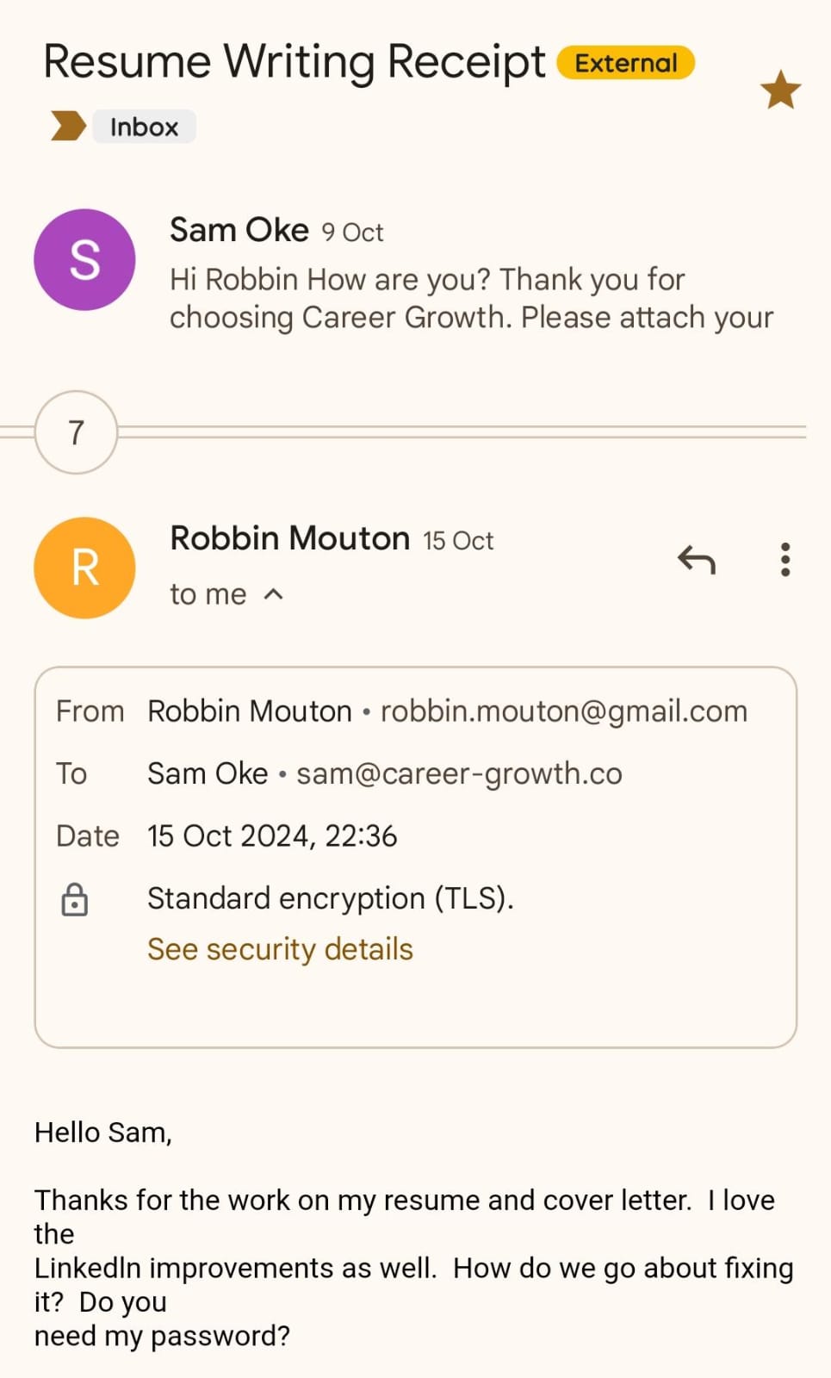831x1378 pixels.
Task: Click the encryption lock icon
Action: pos(75,899)
